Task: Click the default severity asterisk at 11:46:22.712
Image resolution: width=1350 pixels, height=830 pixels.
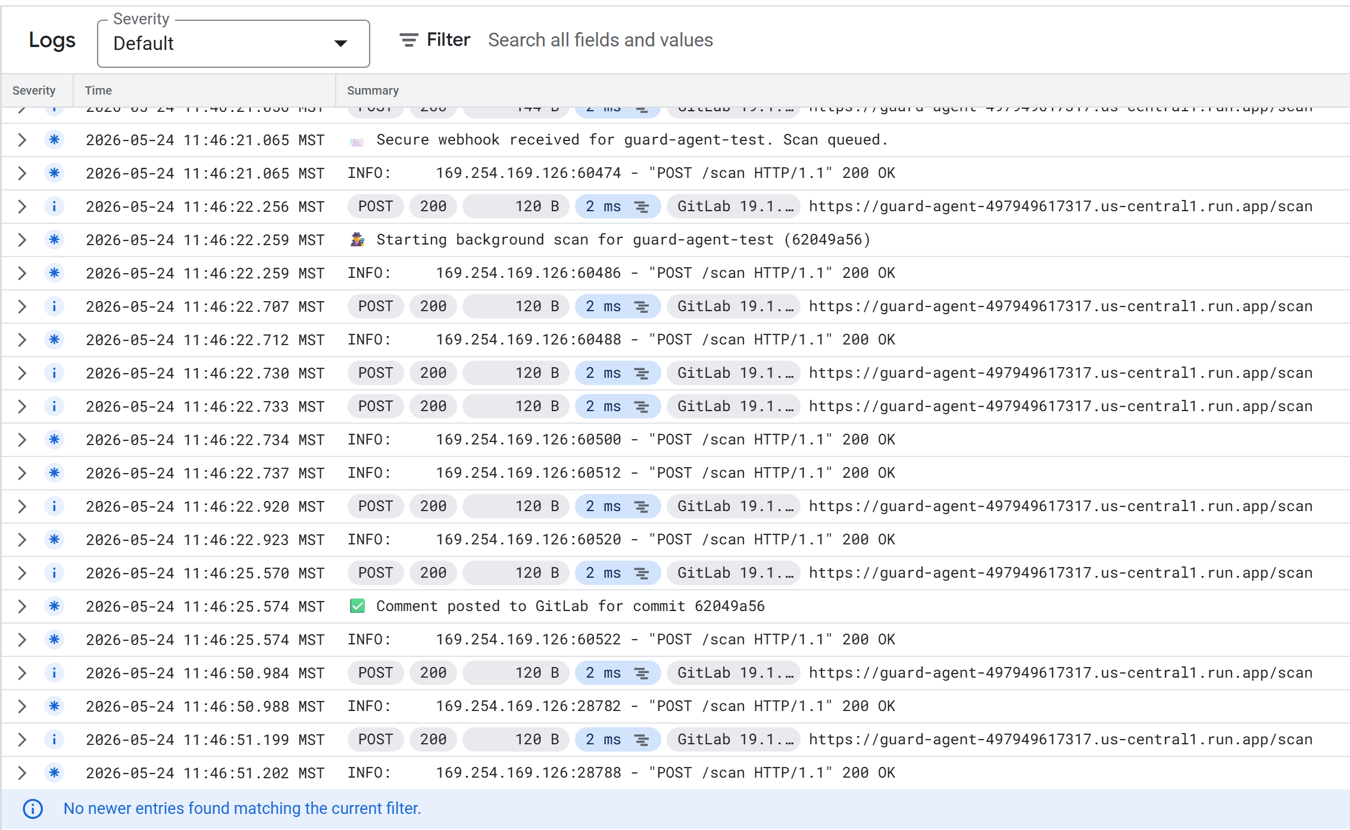Action: click(54, 340)
